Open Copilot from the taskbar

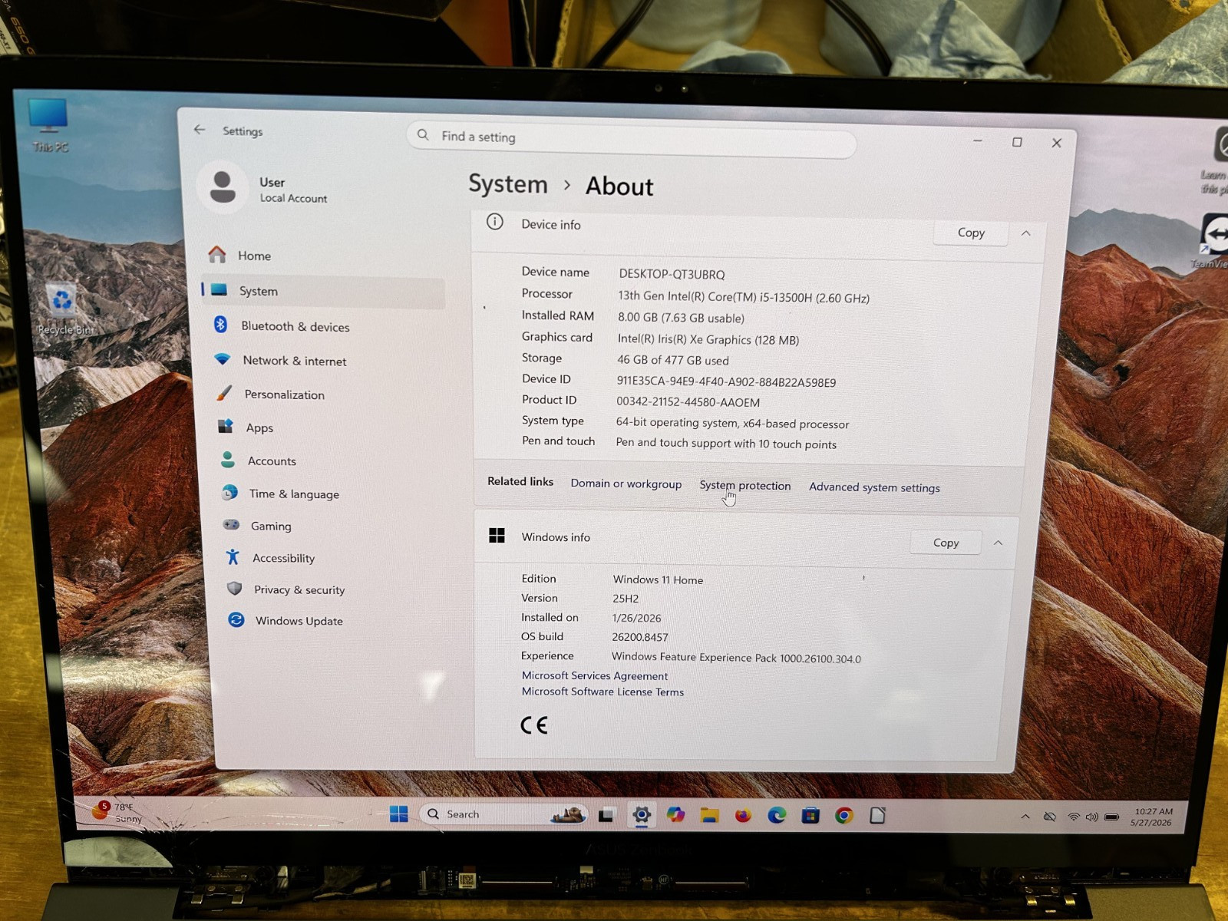point(675,815)
